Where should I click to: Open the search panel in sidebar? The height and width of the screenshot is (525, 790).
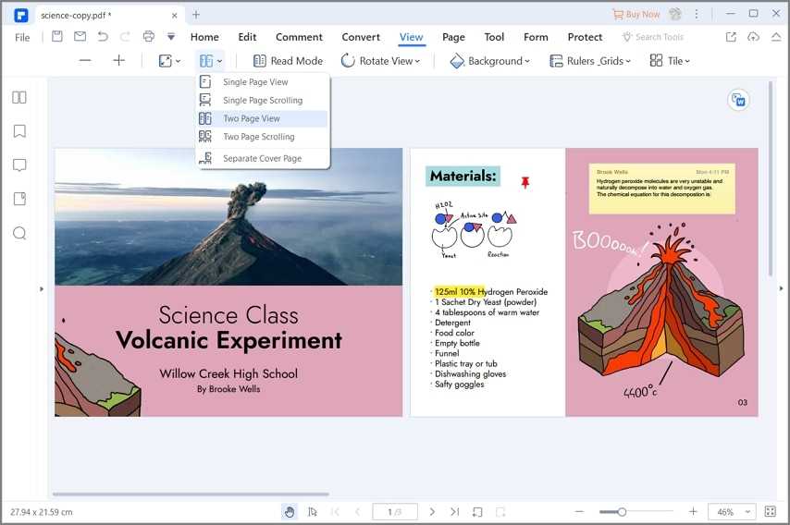point(19,233)
